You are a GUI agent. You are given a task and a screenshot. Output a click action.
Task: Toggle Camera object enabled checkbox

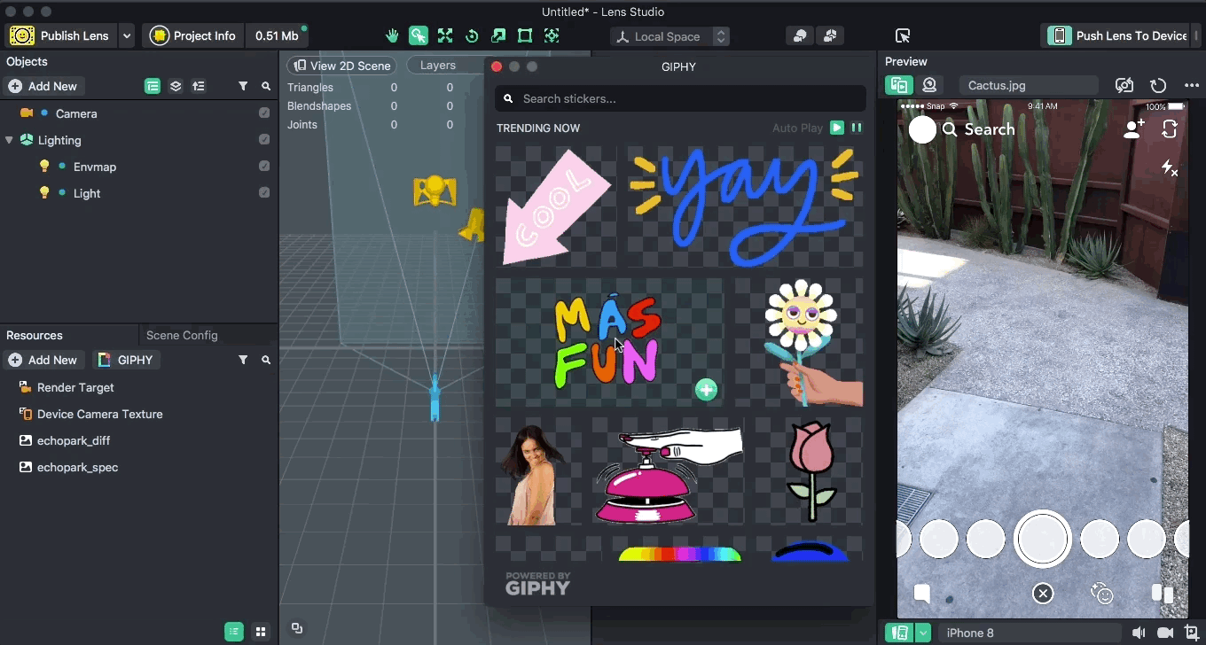click(x=264, y=113)
